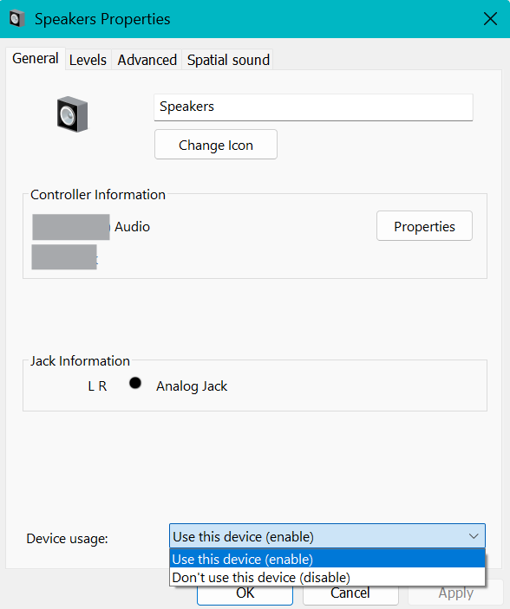Select 'Use this device (enable)' option
The height and width of the screenshot is (609, 510).
[x=327, y=559]
